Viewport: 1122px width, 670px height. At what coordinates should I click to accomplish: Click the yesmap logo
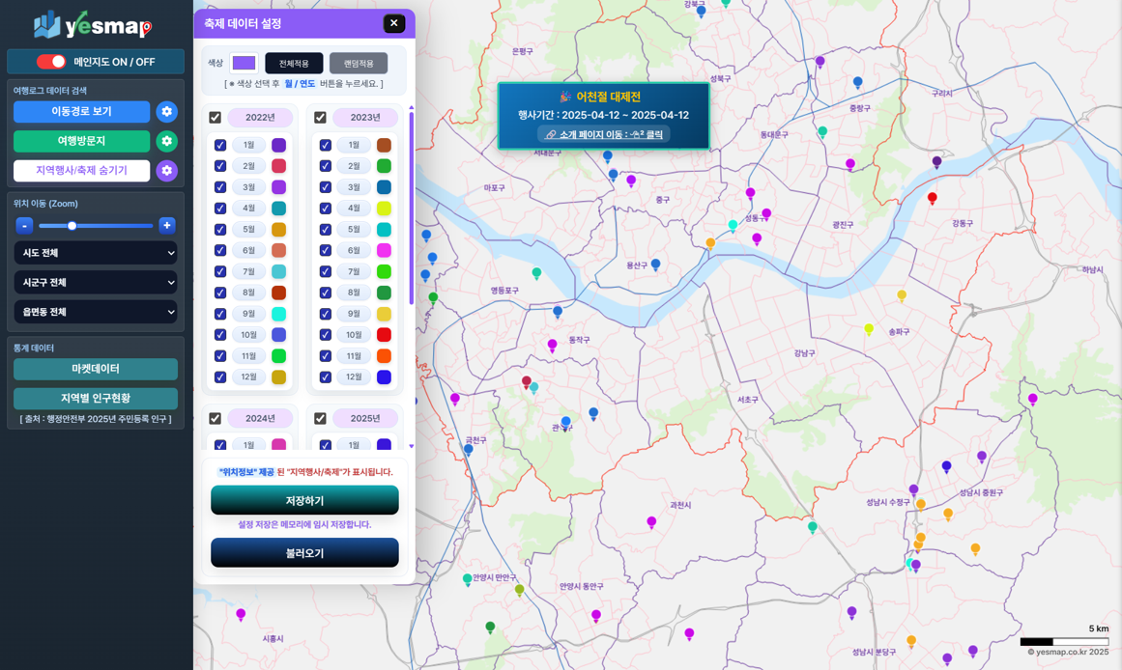pos(94,24)
